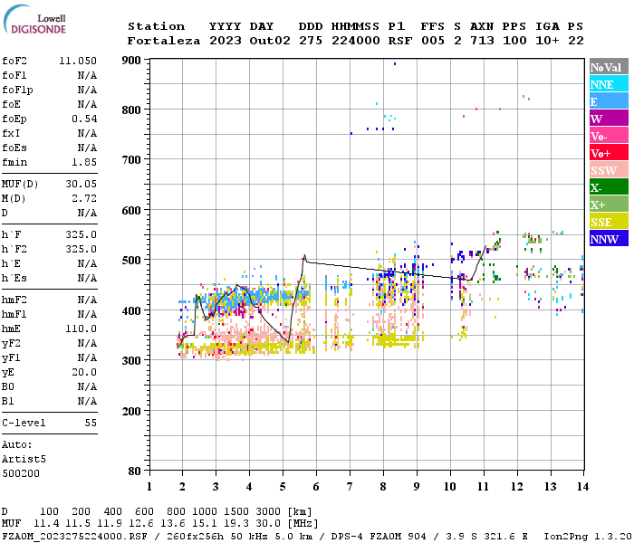Select the SSE yellow legend swatch

click(609, 222)
